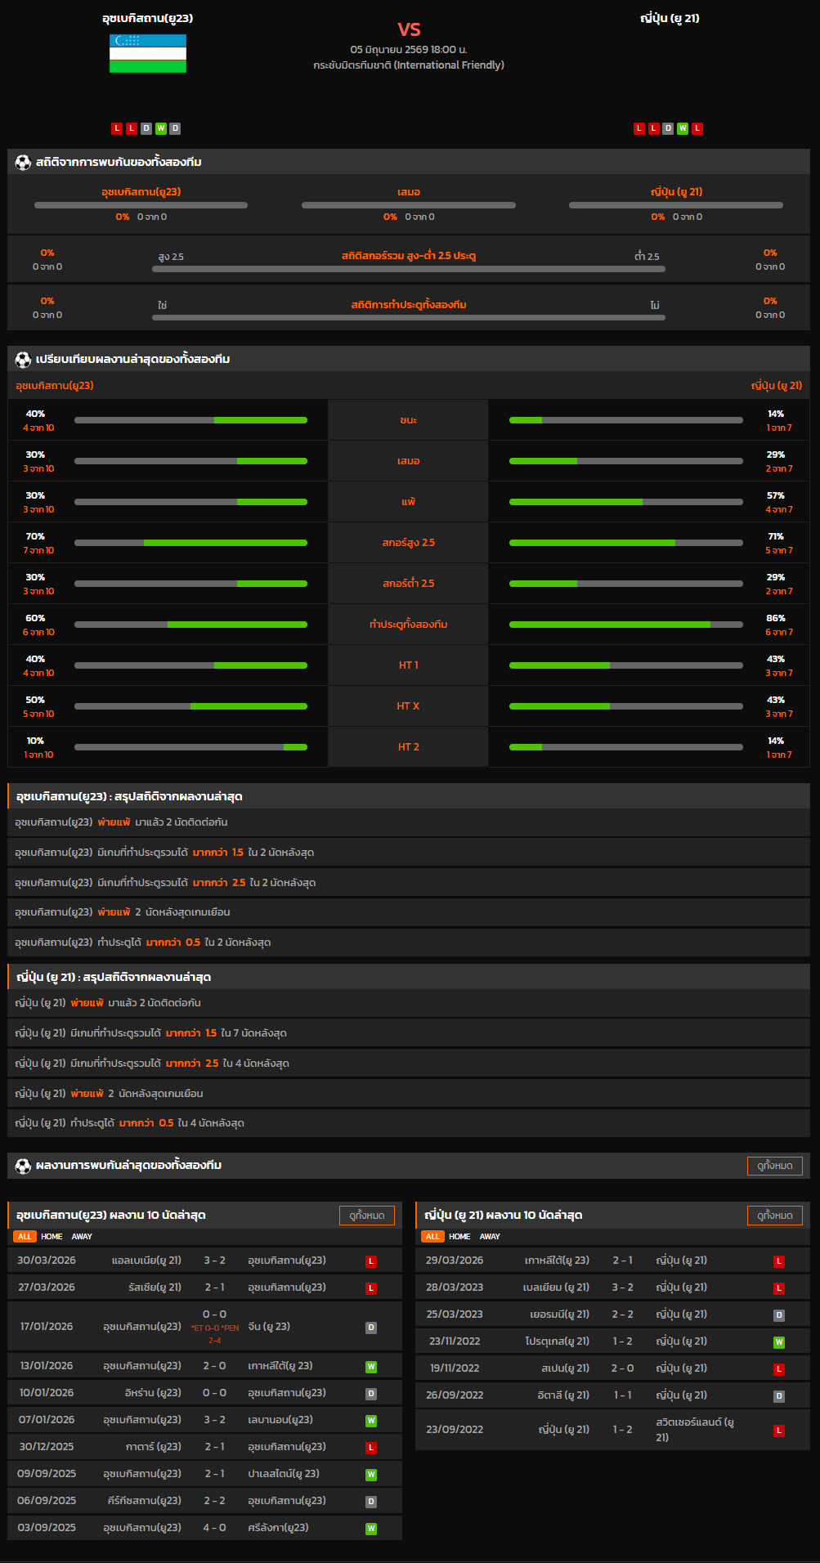This screenshot has width=820, height=1563.
Task: Select ALL tab in Japan U21 results
Action: [x=432, y=1237]
